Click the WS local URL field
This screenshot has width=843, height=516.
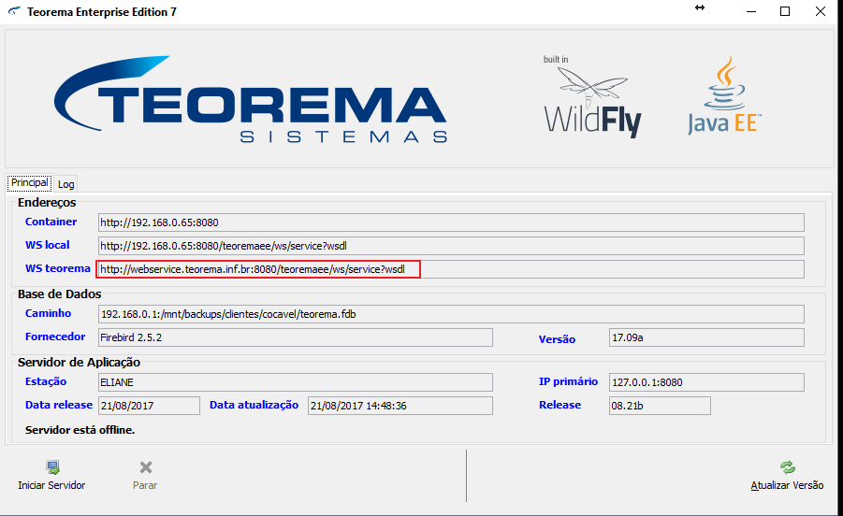(x=451, y=246)
